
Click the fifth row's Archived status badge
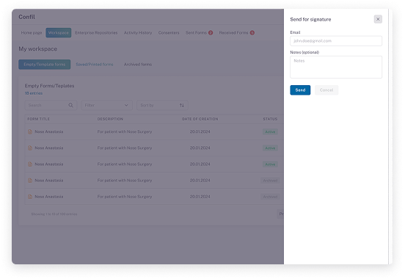point(270,197)
